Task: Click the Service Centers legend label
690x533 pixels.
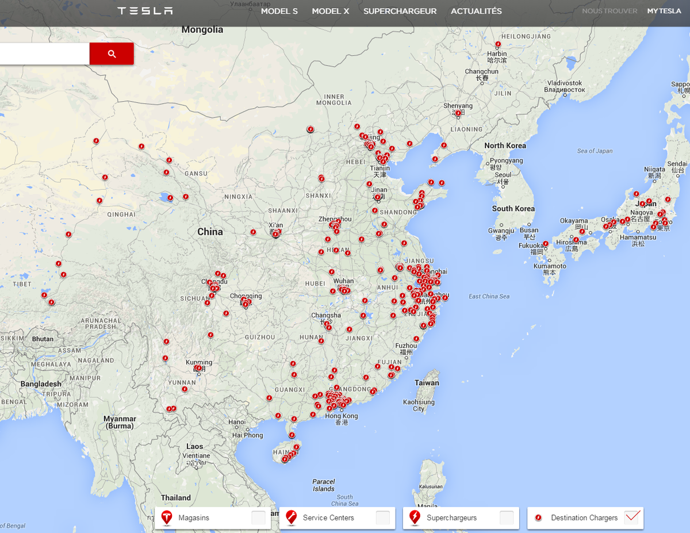Action: coord(328,517)
